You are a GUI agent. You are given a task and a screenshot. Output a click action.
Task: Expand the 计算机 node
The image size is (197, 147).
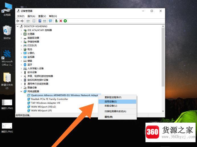tap(21, 53)
